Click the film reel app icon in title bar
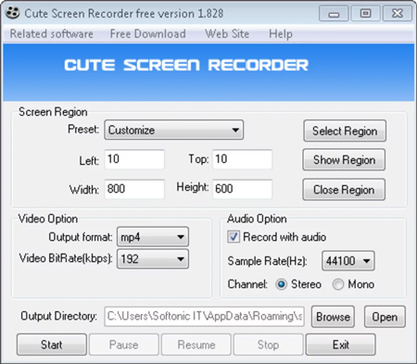The width and height of the screenshot is (417, 364). pos(12,13)
